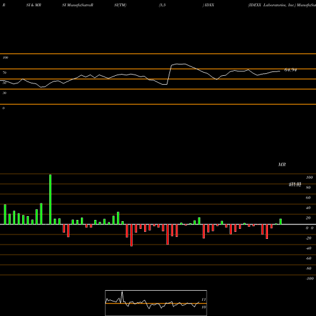Click the RSI axis label 30

(x=4, y=93)
